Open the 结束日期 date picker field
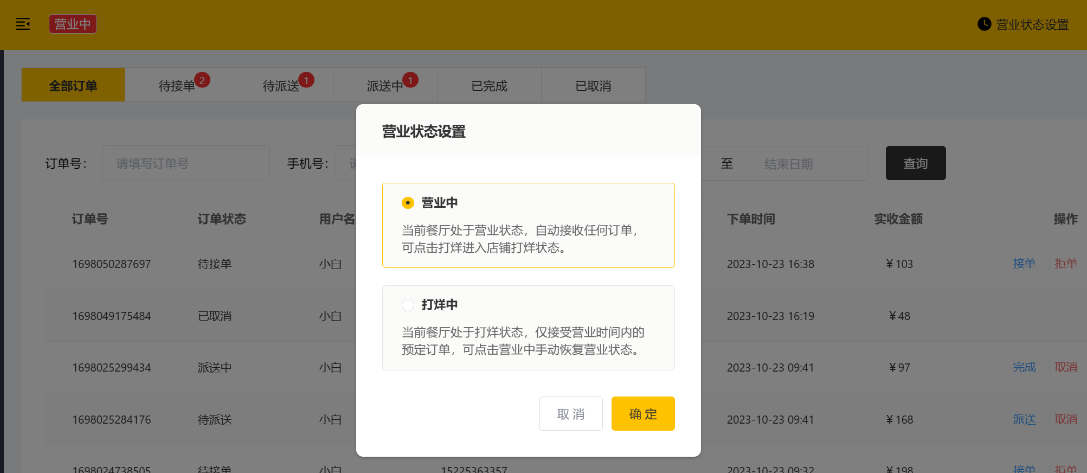This screenshot has width=1087, height=473. click(789, 164)
